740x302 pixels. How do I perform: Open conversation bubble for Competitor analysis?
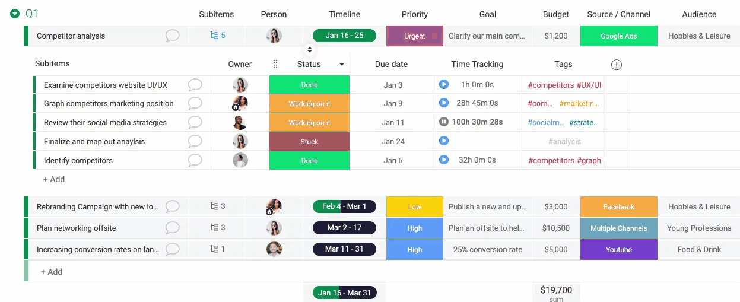coord(172,36)
